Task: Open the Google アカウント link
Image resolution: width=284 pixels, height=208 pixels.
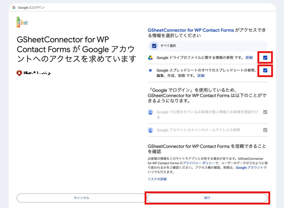Action: [249, 167]
